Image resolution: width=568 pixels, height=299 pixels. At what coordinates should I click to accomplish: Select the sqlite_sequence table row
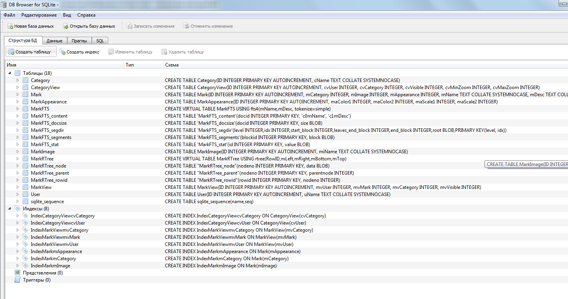[47, 202]
